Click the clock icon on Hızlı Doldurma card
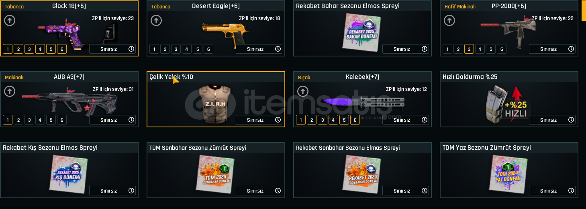This screenshot has height=209, width=586. coord(571,120)
